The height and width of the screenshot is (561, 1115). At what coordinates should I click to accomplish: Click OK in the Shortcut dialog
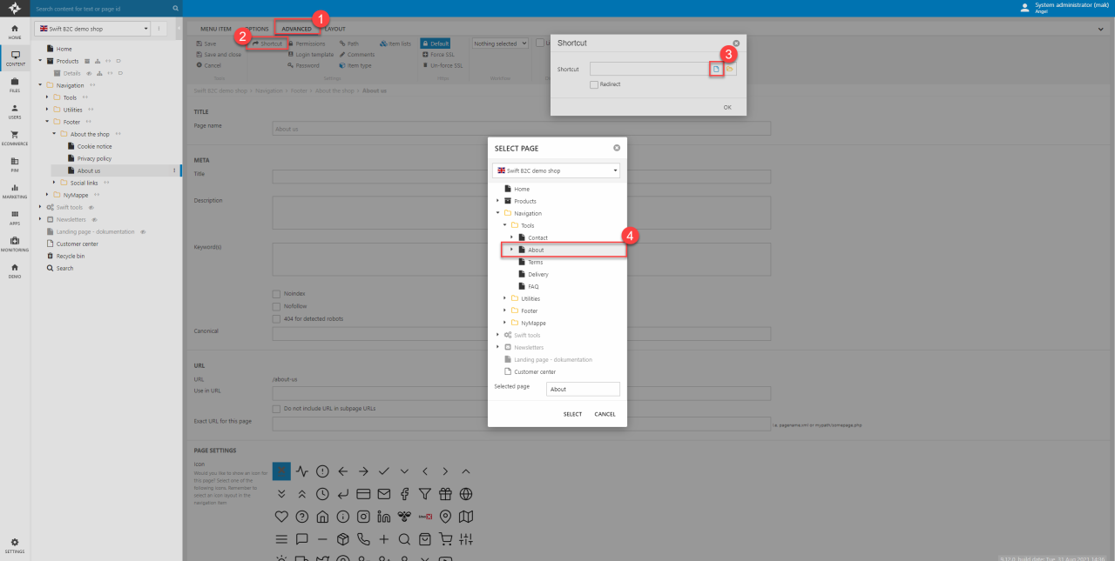coord(726,107)
